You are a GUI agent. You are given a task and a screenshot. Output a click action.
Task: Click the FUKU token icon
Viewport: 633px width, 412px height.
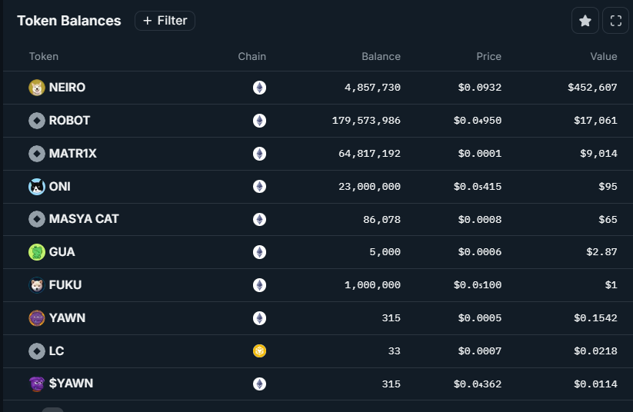tap(37, 285)
